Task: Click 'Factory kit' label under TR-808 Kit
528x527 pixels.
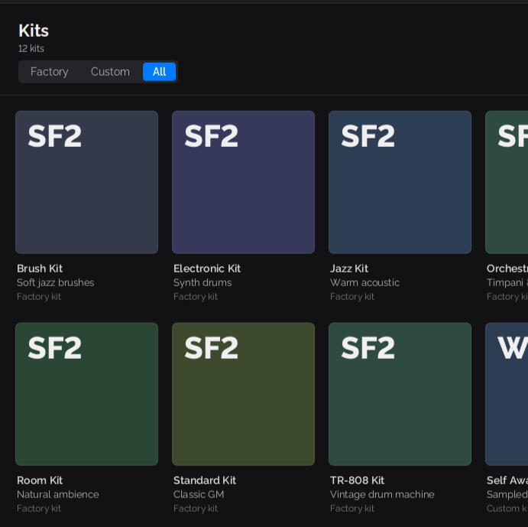Action: [352, 509]
